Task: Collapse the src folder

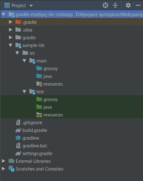Action: click(17, 53)
